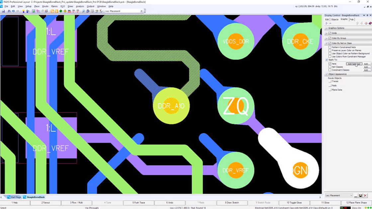The height and width of the screenshot is (209, 372).
Task: Delete the scheme using the red X icon
Action: tap(365, 195)
